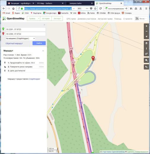Open the Graphhopper attribution link

tap(35, 79)
